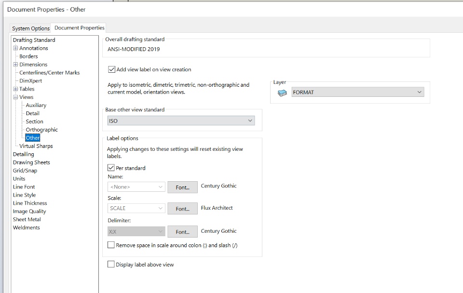Screen dimensions: 463x293
Task: Open Font dialog for the Scale label
Action: [x=182, y=209]
